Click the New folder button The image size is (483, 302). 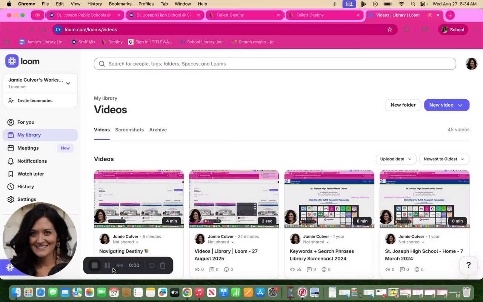pyautogui.click(x=403, y=105)
